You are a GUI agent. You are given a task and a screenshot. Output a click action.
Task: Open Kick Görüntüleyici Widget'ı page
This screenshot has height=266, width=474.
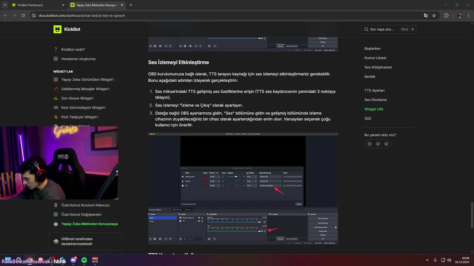[x=83, y=108]
